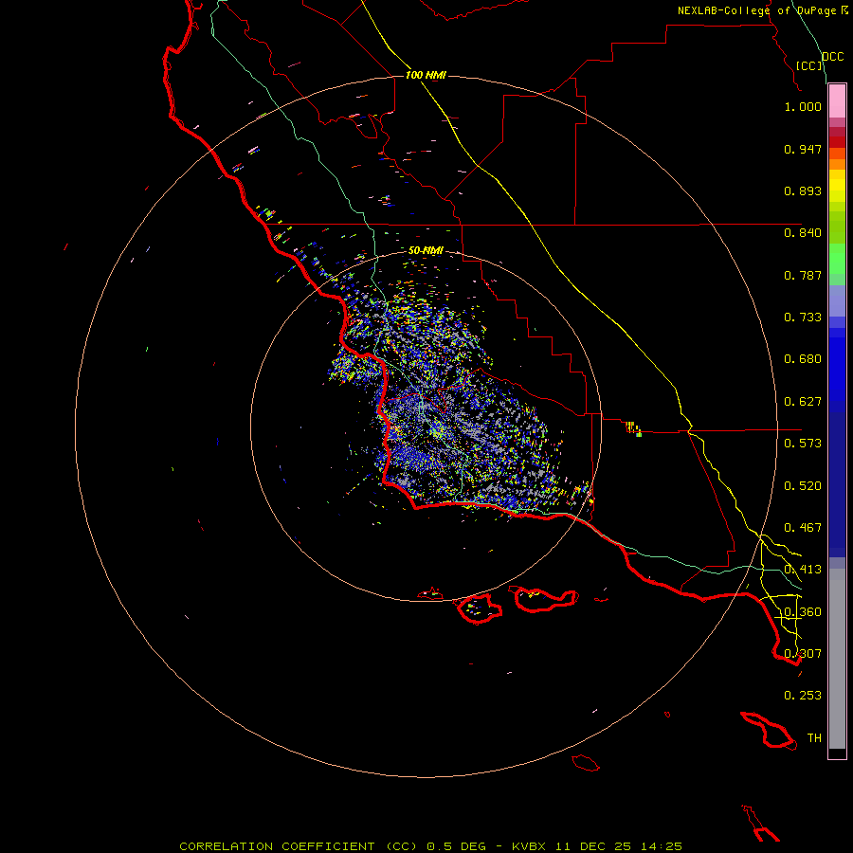Click the isolated echo cluster east of the 50 NMI ring
The height and width of the screenshot is (853, 853).
tap(633, 428)
